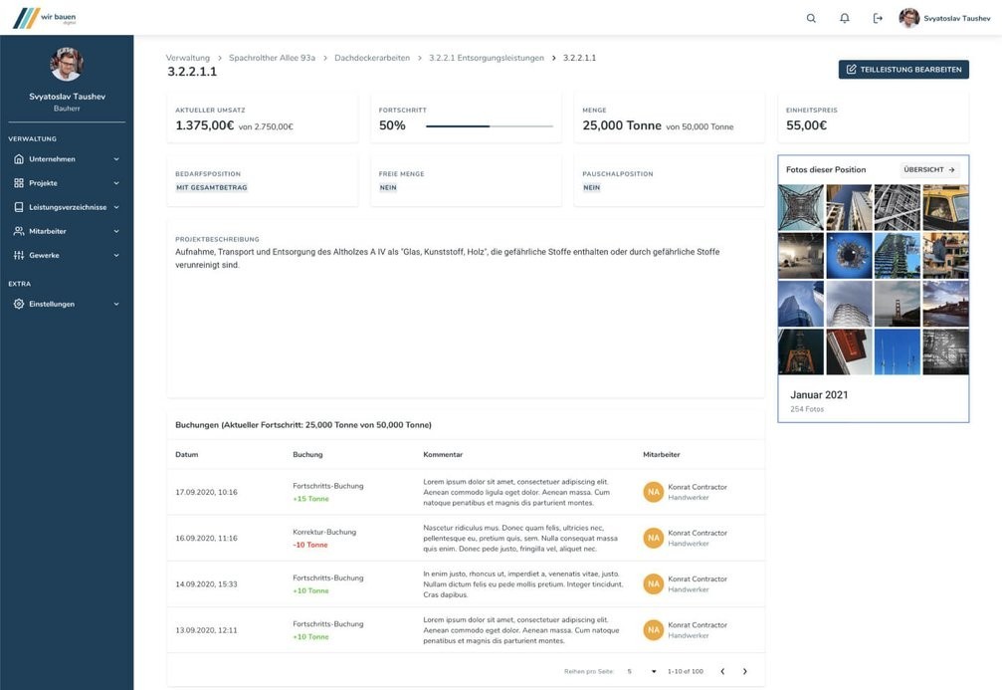The width and height of the screenshot is (1002, 690).
Task: Click the Einstellungen gear icon
Action: (x=19, y=304)
